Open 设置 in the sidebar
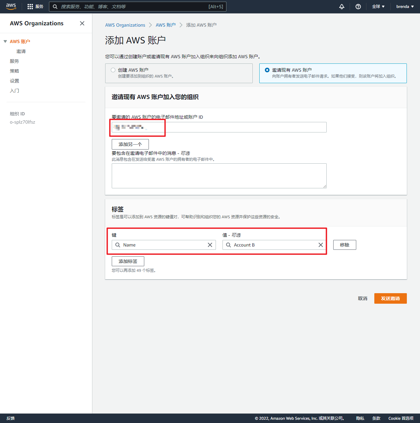This screenshot has height=423, width=420. (14, 81)
